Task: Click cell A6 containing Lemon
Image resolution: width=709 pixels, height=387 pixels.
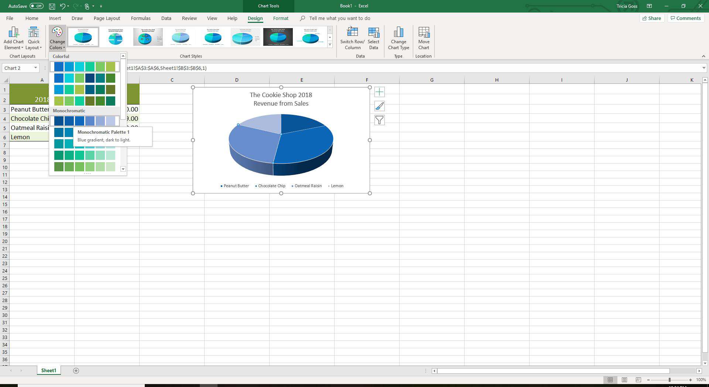Action: (30, 137)
